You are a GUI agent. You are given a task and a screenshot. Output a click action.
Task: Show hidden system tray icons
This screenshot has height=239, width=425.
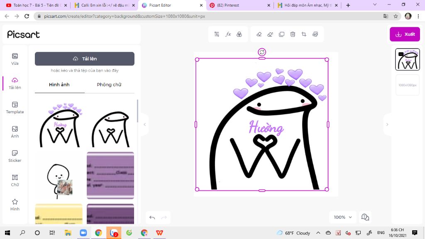pos(318,233)
